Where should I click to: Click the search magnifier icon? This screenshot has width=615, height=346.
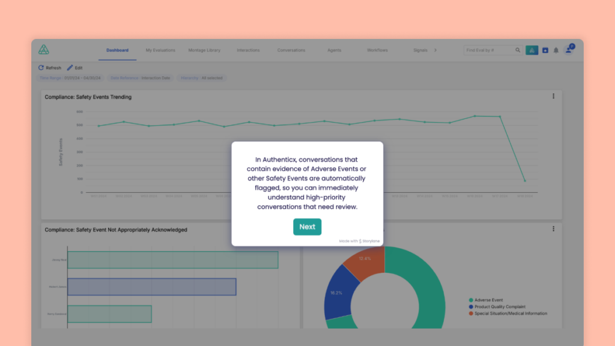(518, 50)
